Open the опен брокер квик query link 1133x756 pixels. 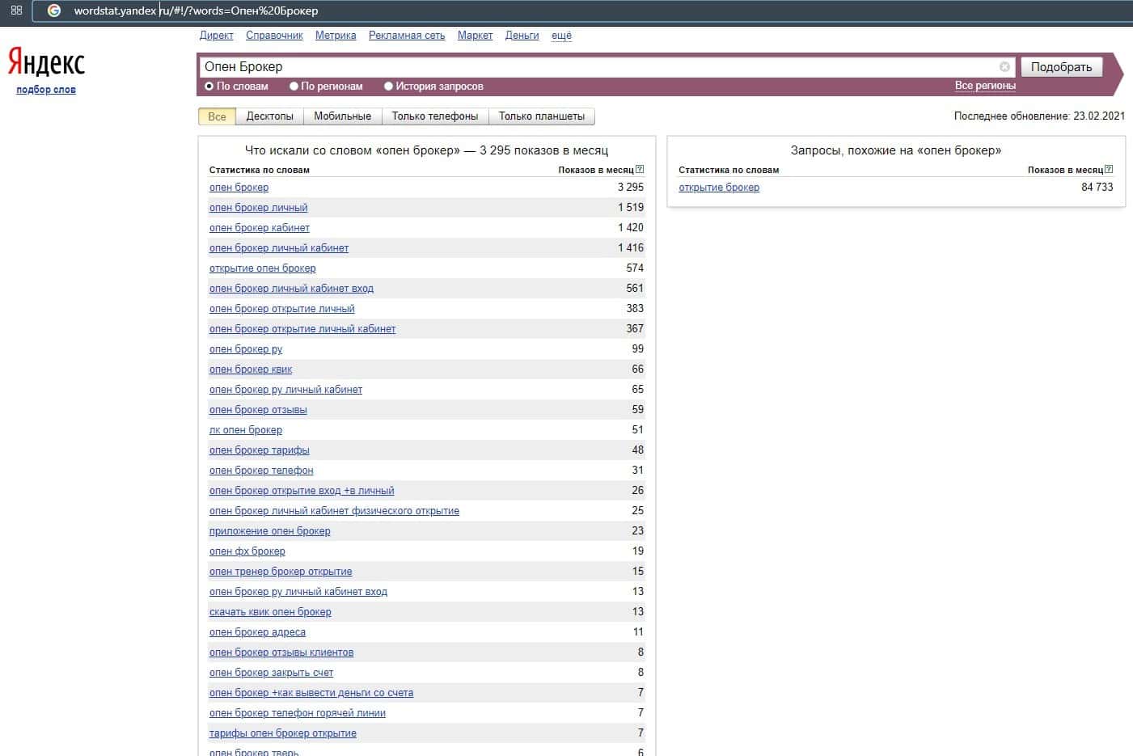point(251,370)
